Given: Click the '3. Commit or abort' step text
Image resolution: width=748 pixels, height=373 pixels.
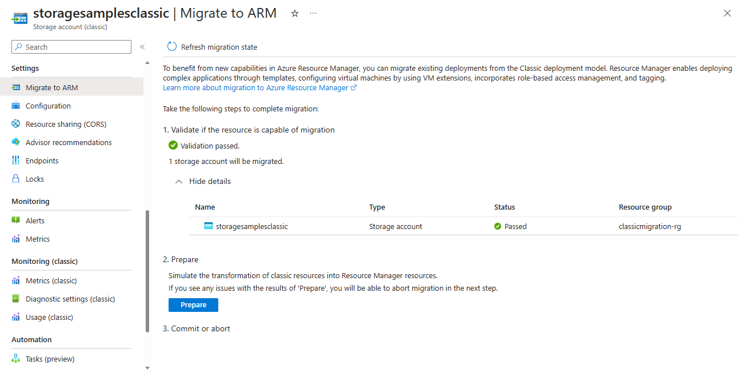Looking at the screenshot, I should pos(197,328).
